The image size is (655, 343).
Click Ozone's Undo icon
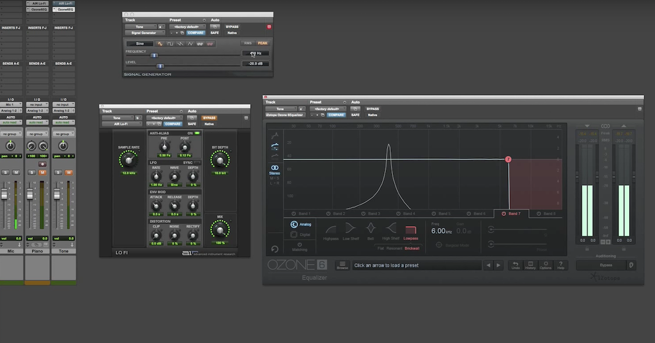pos(516,265)
